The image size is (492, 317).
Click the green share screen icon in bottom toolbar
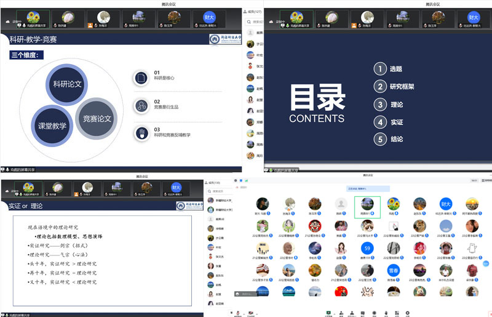click(x=328, y=312)
